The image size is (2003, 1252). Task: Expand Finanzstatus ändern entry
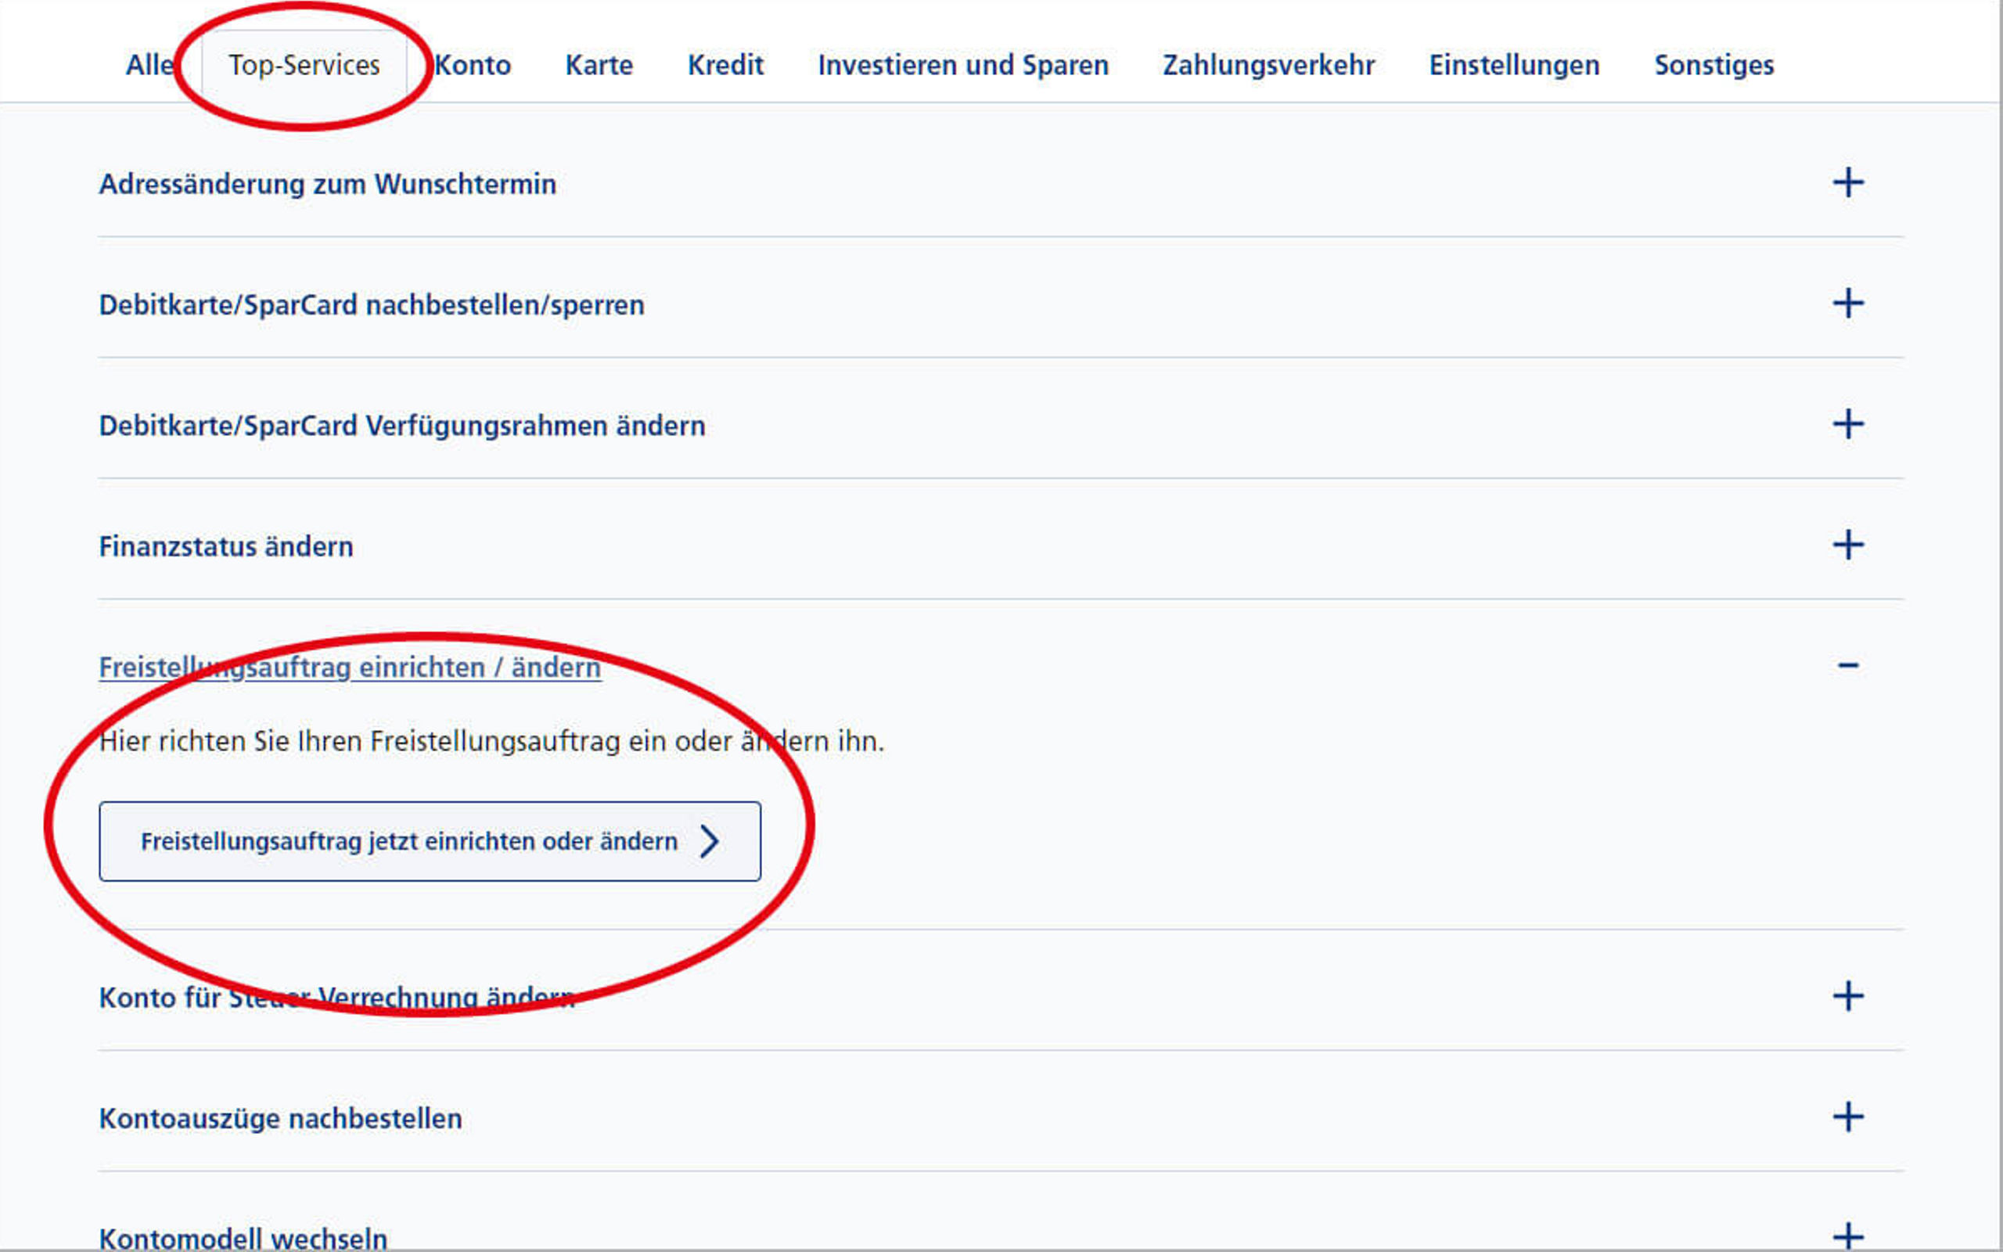pos(226,546)
